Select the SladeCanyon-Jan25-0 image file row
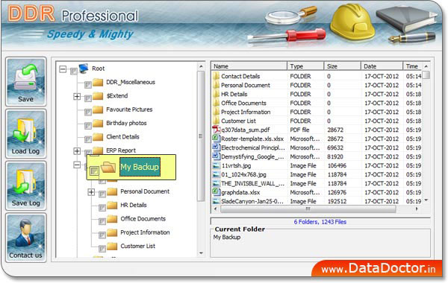This screenshot has height=283, width=448. [317, 201]
